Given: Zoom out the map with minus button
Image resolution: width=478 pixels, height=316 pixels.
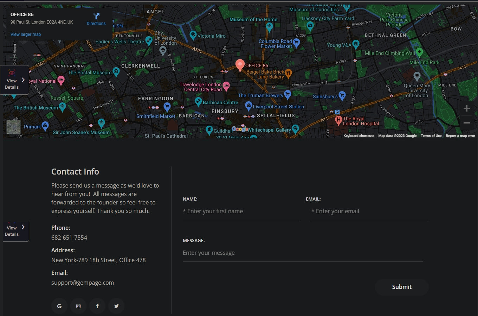Looking at the screenshot, I should (x=467, y=123).
